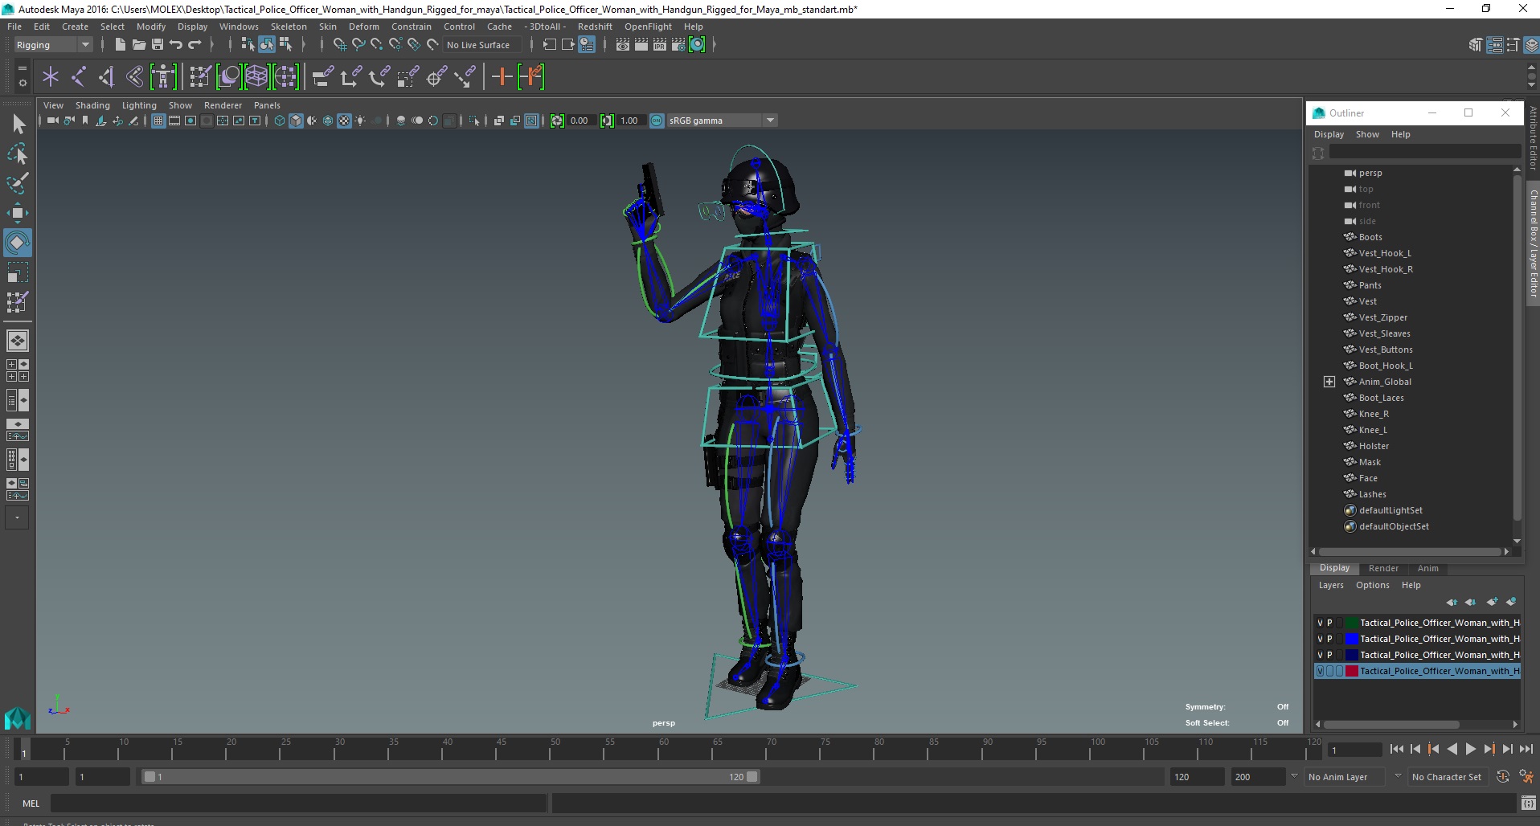The image size is (1540, 826).
Task: Open the Rigging menu set dropdown
Action: click(x=52, y=45)
